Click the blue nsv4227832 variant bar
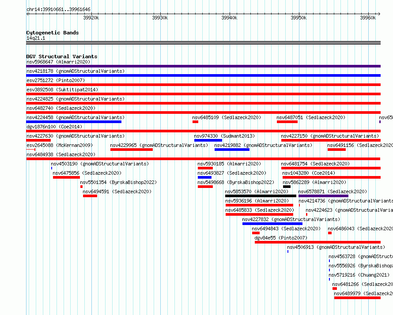The width and height of the screenshot is (393, 315). 272,224
